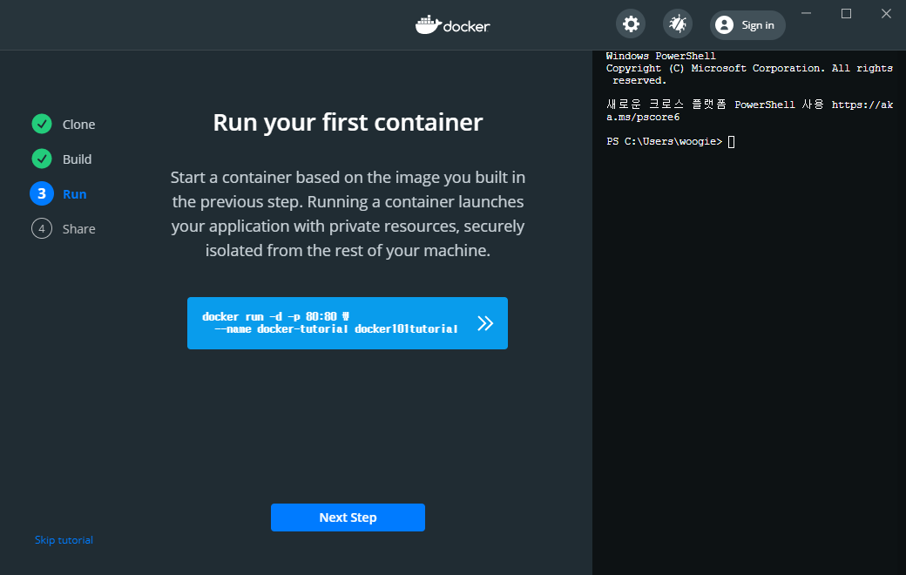Continue with the Next Step button

coord(348,517)
